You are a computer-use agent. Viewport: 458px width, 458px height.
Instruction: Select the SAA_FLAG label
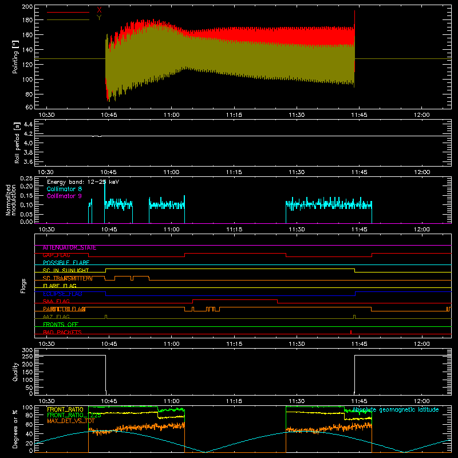click(56, 302)
